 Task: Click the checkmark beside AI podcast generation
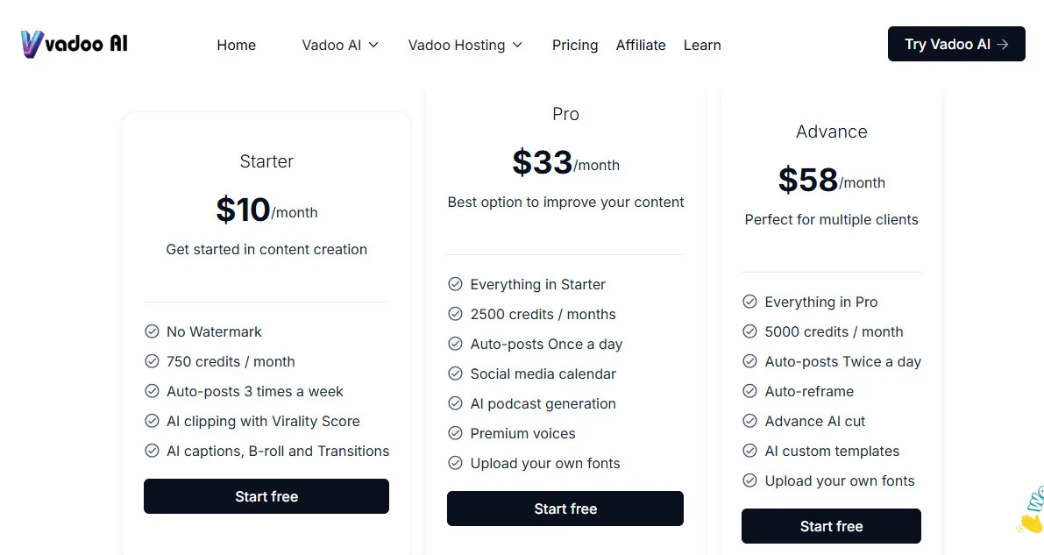click(455, 403)
